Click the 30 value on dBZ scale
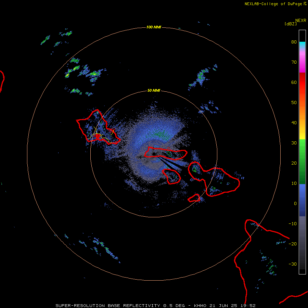308x308 pixels. pos(294,143)
